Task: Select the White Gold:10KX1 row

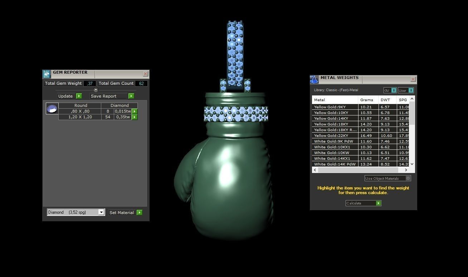Action: coord(361,147)
